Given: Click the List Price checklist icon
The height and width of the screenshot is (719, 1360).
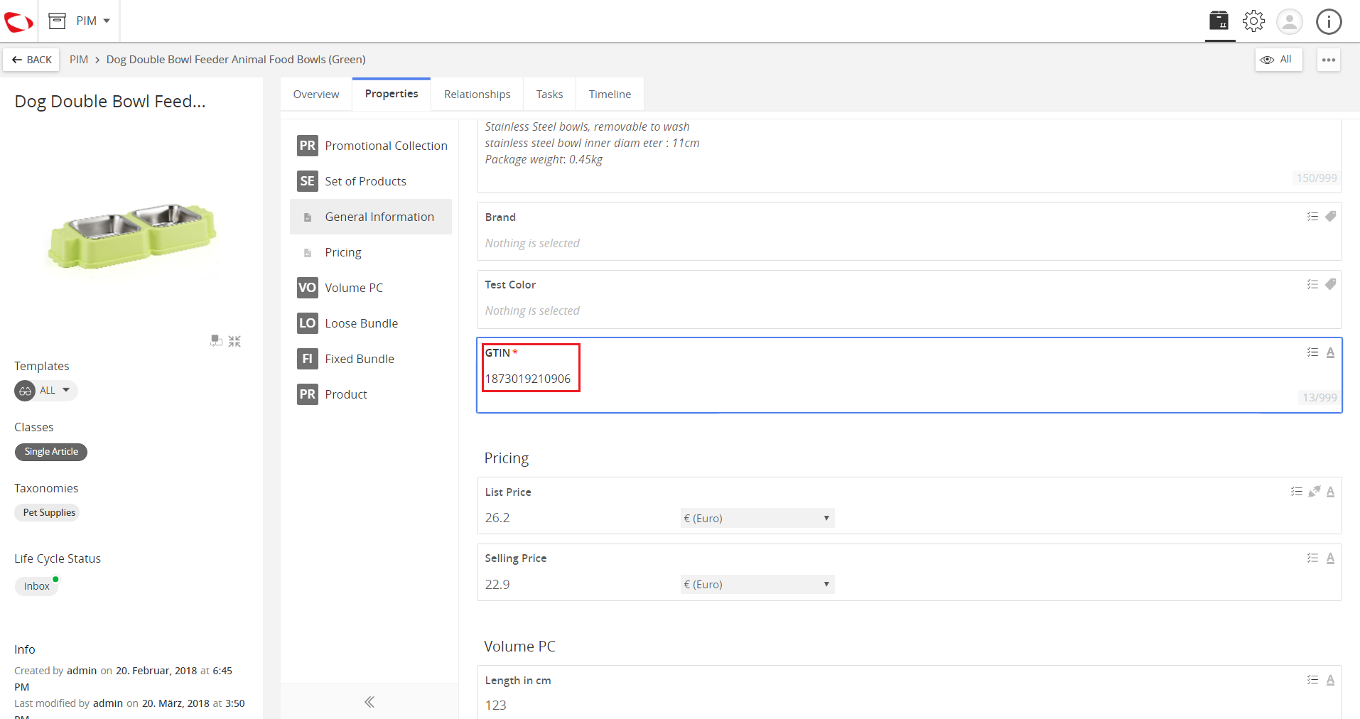Looking at the screenshot, I should click(1296, 492).
